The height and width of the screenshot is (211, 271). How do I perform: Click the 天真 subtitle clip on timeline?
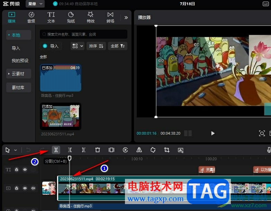click(207, 170)
